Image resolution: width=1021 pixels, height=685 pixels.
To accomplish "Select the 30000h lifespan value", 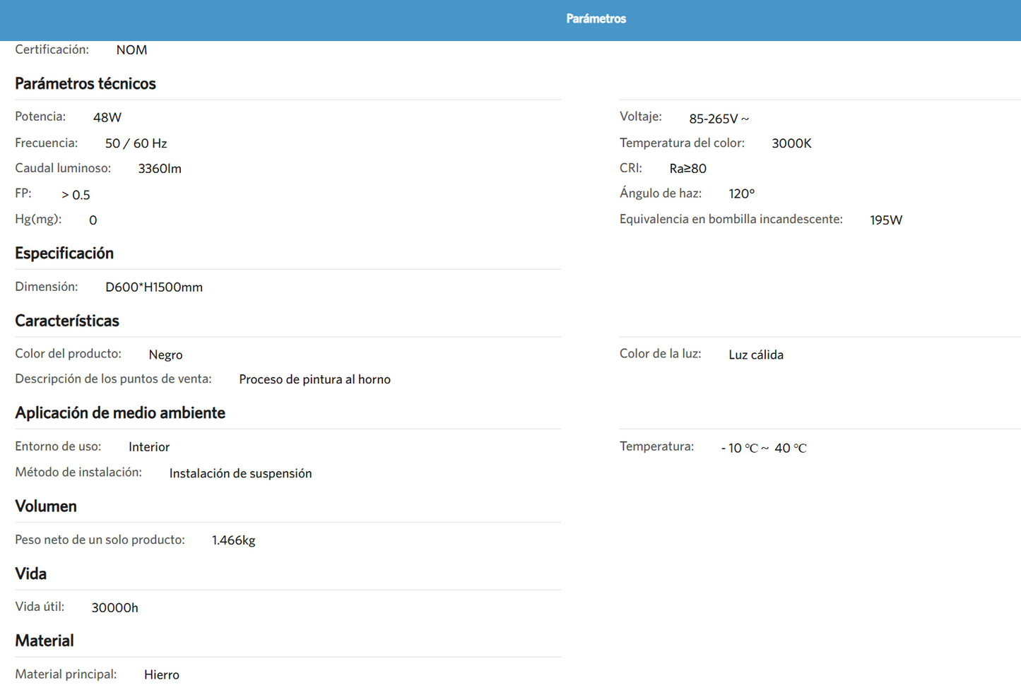I will (x=114, y=607).
